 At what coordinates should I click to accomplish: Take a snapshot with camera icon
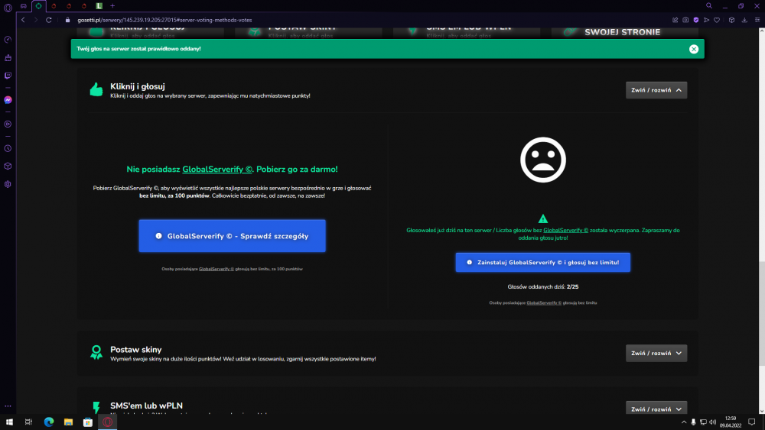click(685, 20)
